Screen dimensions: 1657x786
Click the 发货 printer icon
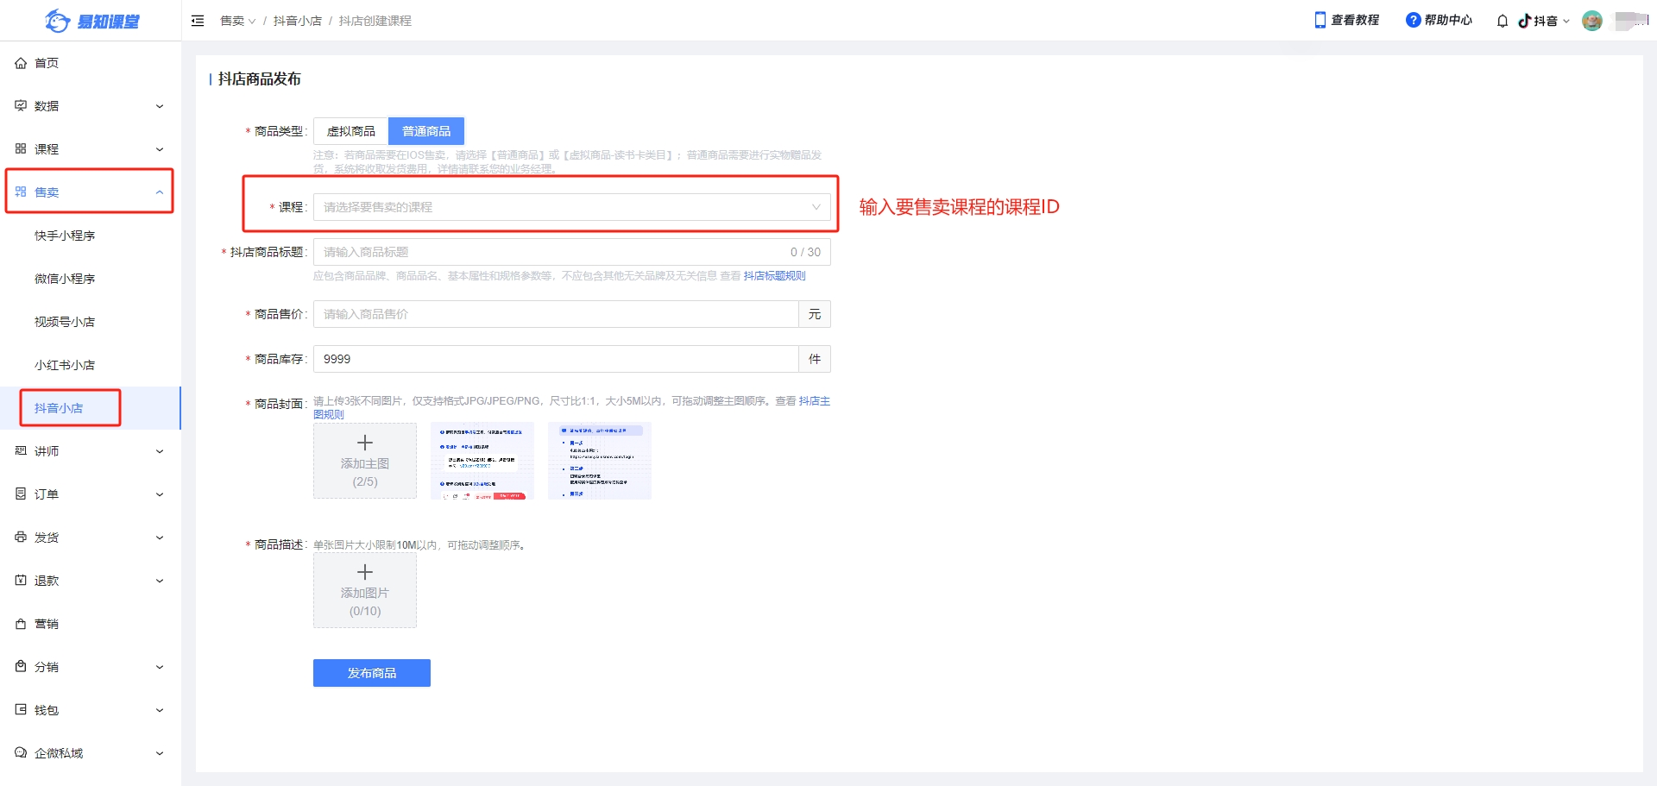[x=21, y=538]
